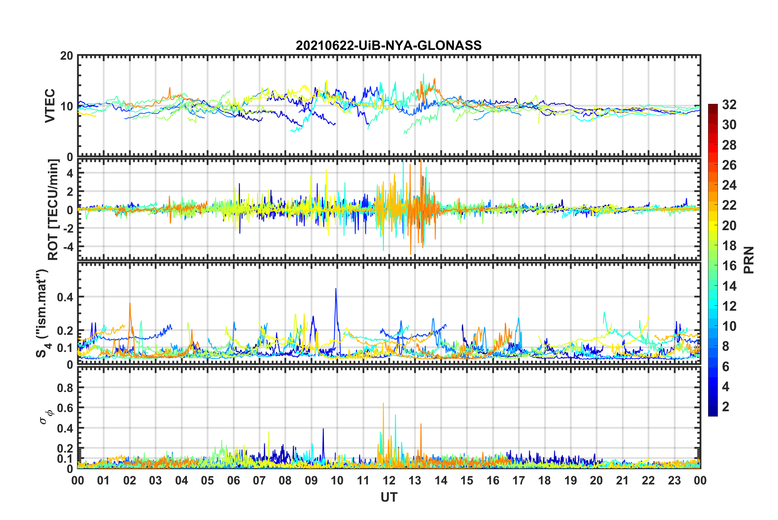Click the PRN jet colorbar

(713, 260)
